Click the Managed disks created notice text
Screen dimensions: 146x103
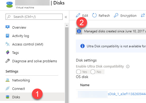[115, 31]
